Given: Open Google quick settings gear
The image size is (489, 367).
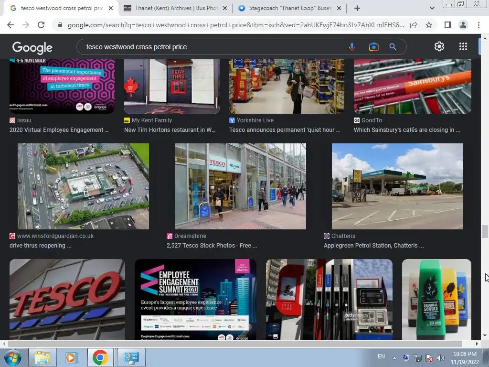Looking at the screenshot, I should pyautogui.click(x=439, y=46).
